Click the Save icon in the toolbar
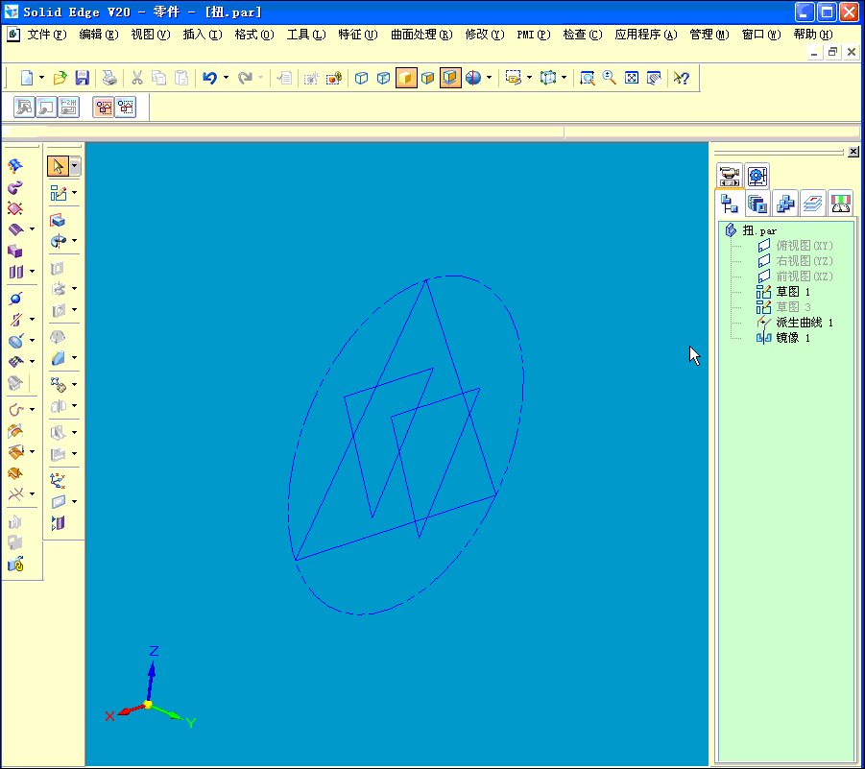Viewport: 865px width, 769px height. 83,78
